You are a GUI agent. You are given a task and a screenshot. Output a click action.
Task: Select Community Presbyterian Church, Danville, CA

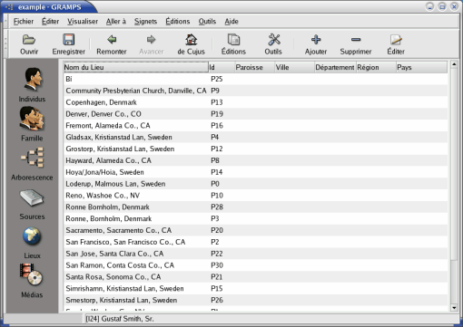[x=255, y=91]
